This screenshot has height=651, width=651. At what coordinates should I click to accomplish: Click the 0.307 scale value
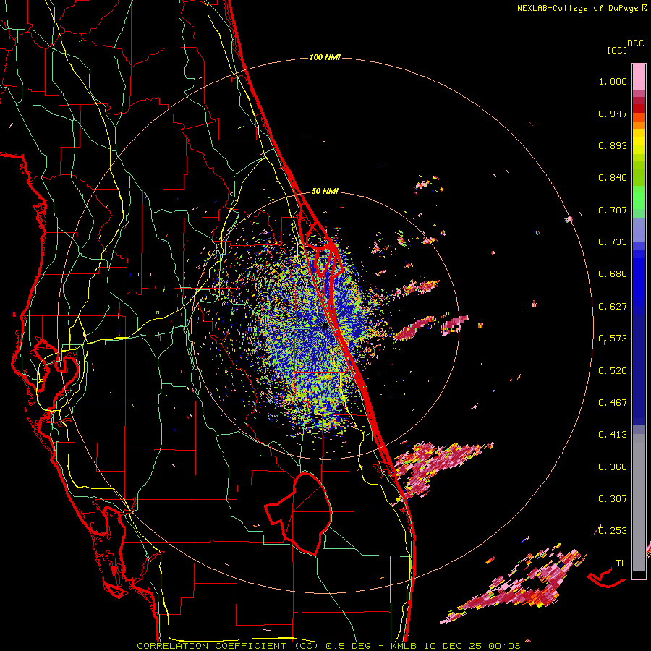(x=613, y=499)
